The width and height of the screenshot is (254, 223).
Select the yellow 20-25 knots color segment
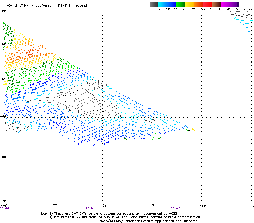189,4
